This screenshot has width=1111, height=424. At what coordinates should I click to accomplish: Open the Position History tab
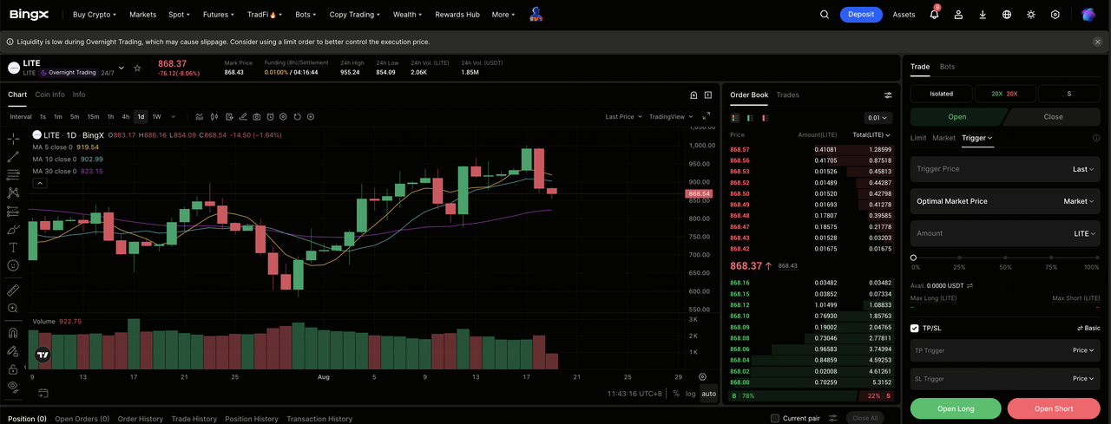[252, 419]
